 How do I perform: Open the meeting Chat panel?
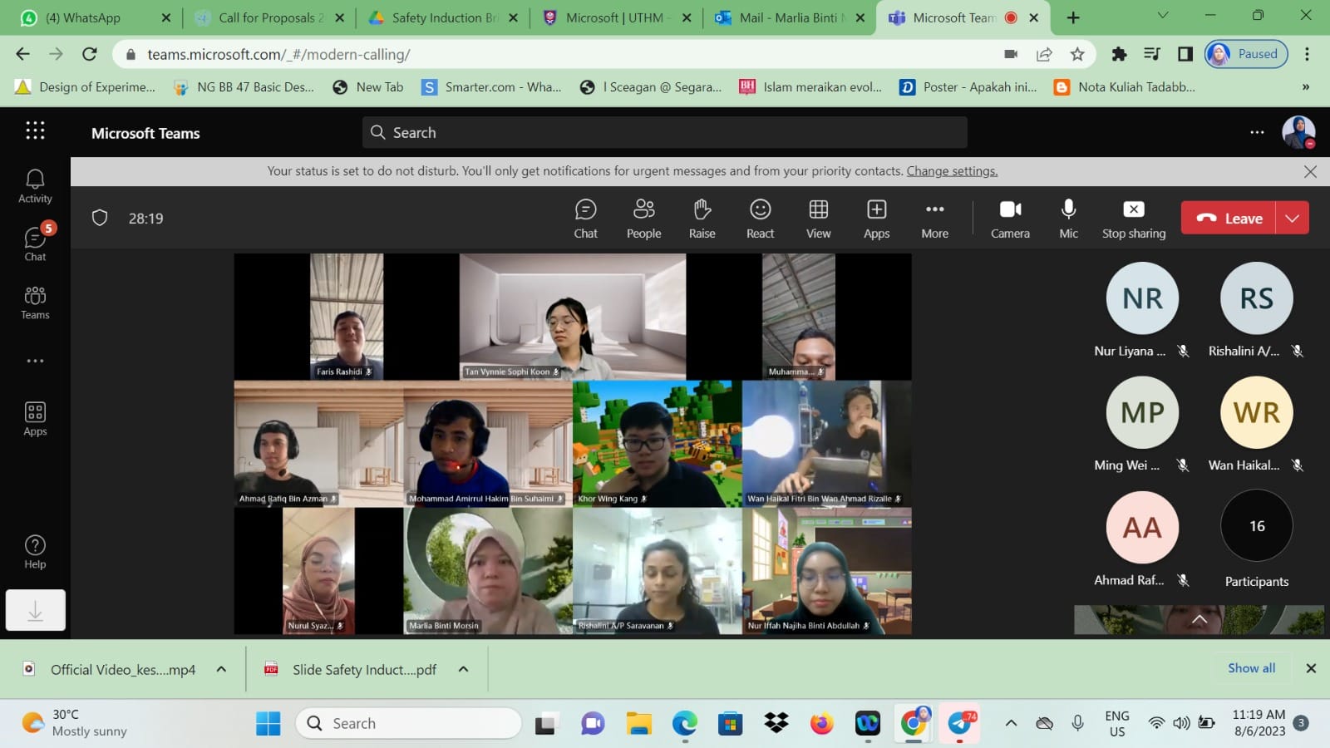click(585, 219)
